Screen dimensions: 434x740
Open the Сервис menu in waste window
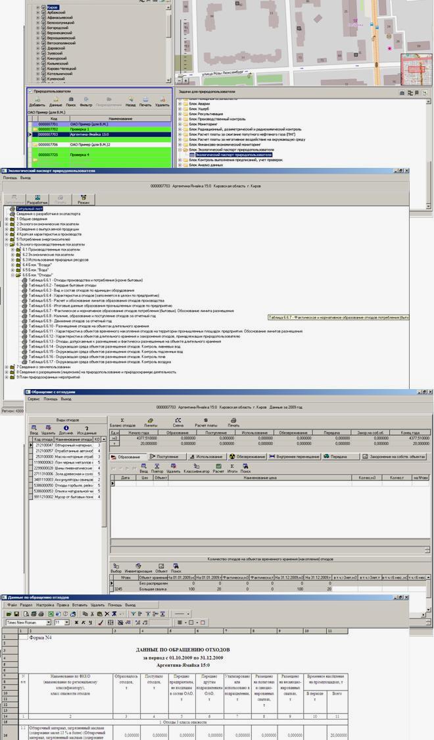click(33, 399)
